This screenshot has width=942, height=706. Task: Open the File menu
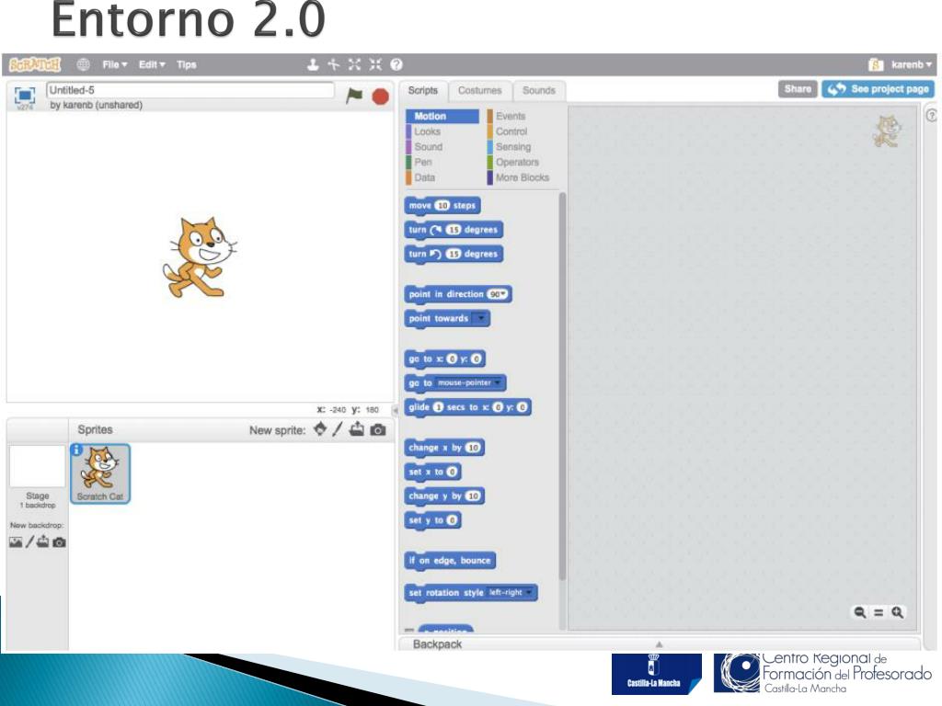(114, 64)
